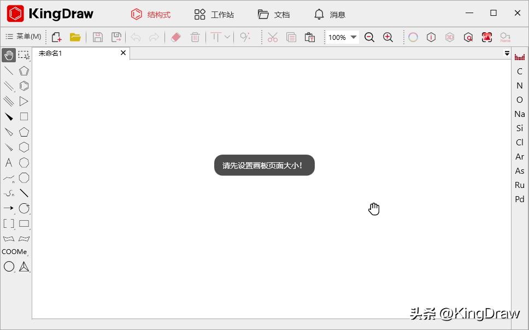Click the 消息 notification bell
Image resolution: width=529 pixels, height=330 pixels.
[329, 14]
